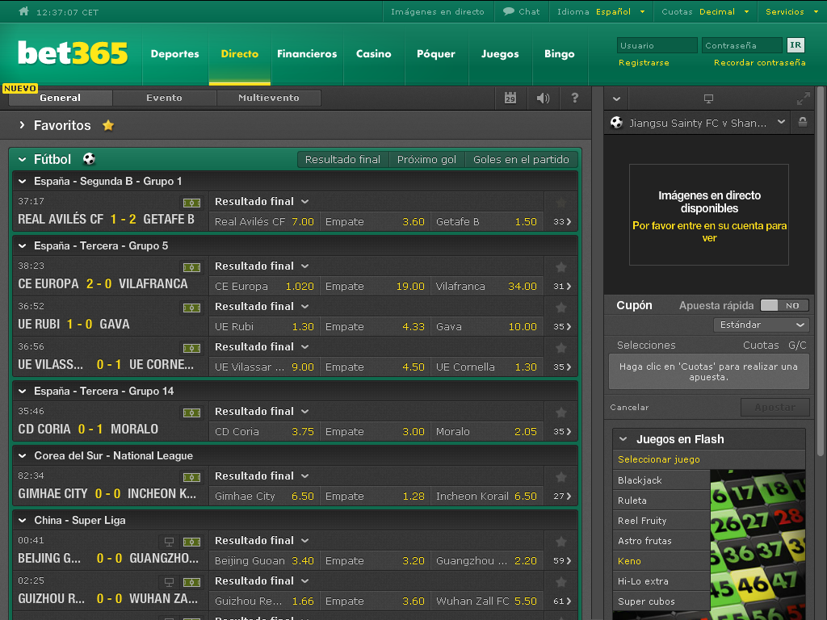Screen dimensions: 827x620
Task: Click the home icon beside the clock
Action: pos(23,11)
